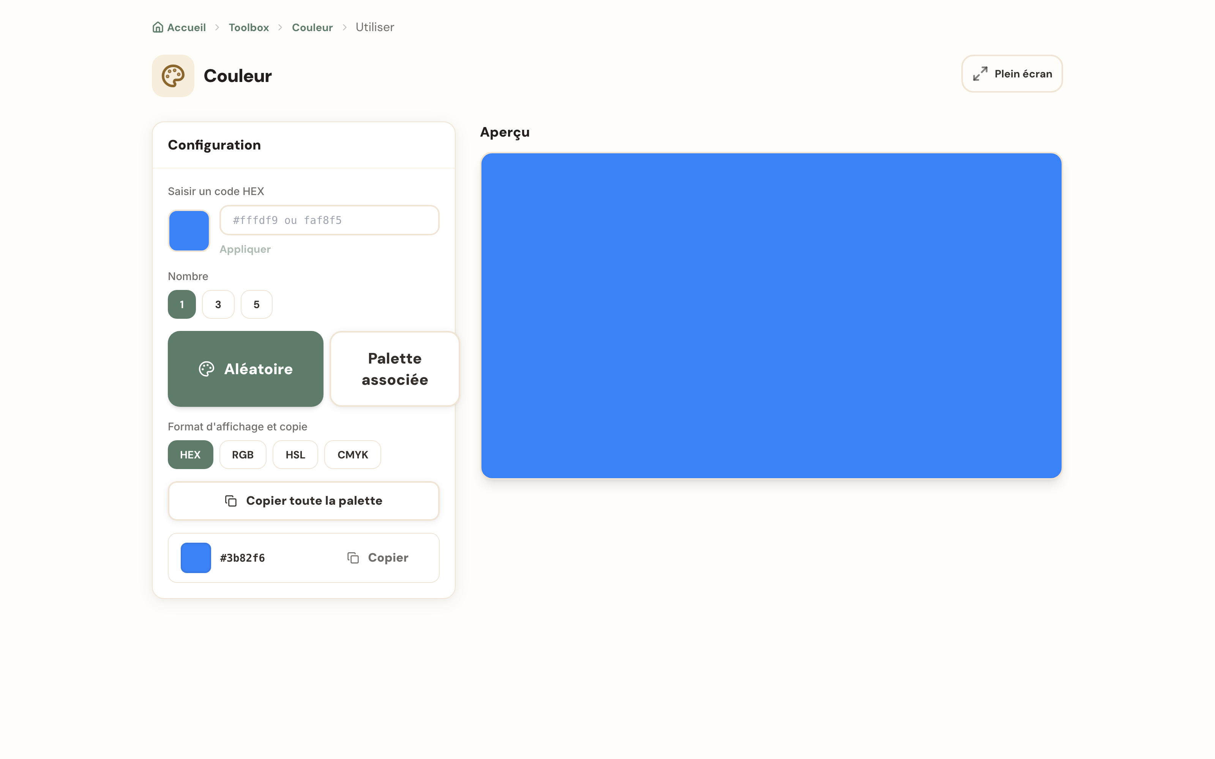
Task: Select 1 color in Nombre
Action: pos(182,304)
